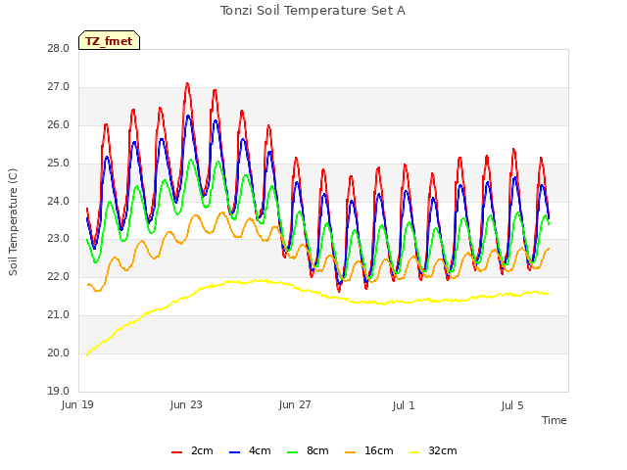
Task: Click the 21.0 y-axis tick label
Action: (x=59, y=315)
